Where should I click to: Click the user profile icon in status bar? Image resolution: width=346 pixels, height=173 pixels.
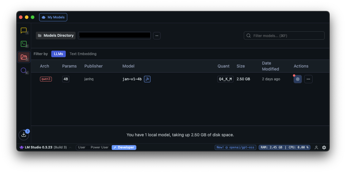[316, 148]
